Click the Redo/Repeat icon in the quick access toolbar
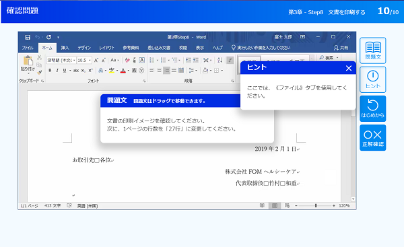The width and height of the screenshot is (404, 247). coord(48,37)
